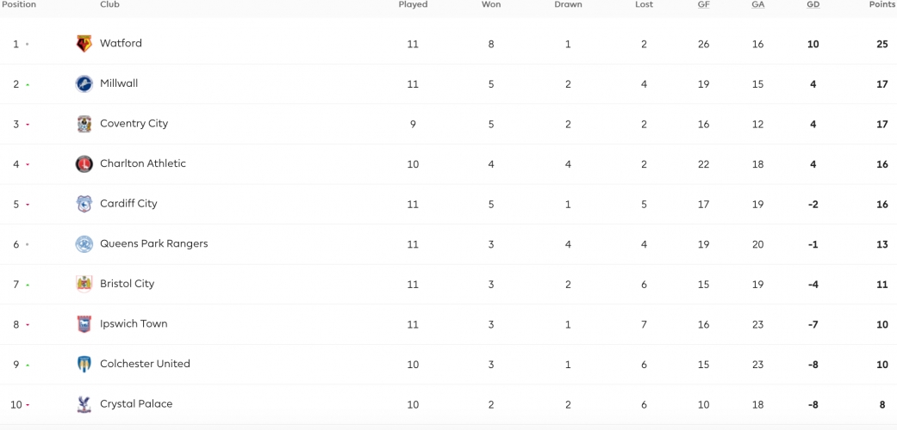
Task: Click the Charlton Athletic badge
Action: pyautogui.click(x=84, y=164)
